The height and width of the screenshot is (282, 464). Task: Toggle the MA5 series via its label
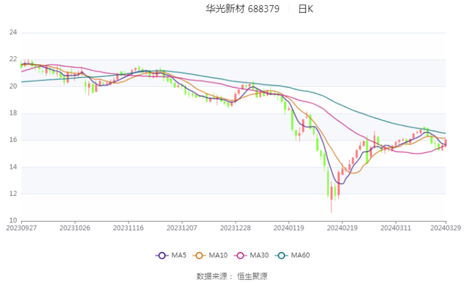pos(179,256)
